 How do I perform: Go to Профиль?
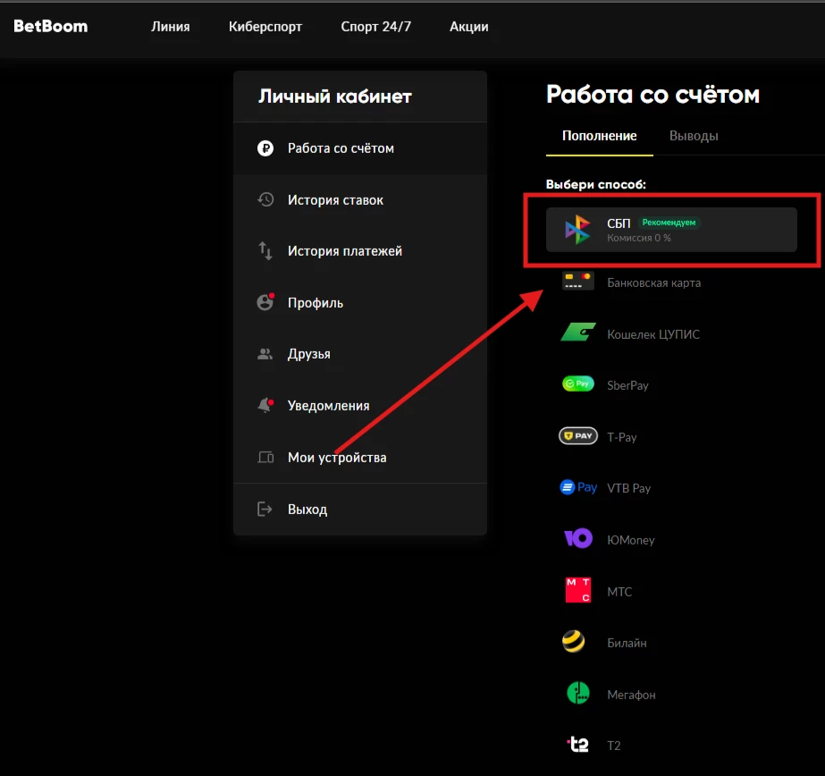360,302
